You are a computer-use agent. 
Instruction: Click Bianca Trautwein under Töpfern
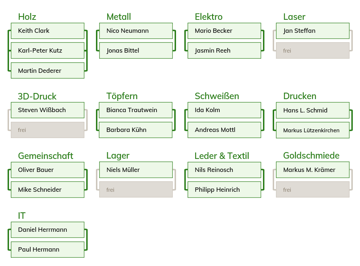tap(136, 110)
